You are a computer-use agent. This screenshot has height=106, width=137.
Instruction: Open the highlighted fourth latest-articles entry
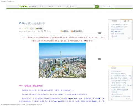116,32
